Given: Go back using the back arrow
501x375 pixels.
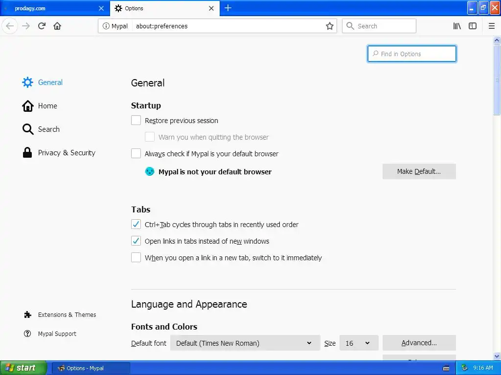Looking at the screenshot, I should pyautogui.click(x=10, y=26).
